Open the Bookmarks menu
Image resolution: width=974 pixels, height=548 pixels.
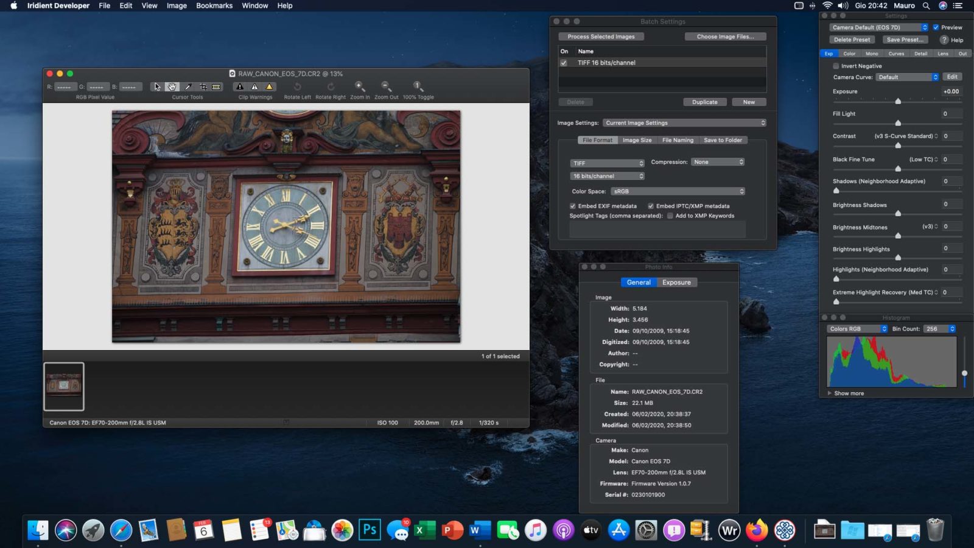214,5
